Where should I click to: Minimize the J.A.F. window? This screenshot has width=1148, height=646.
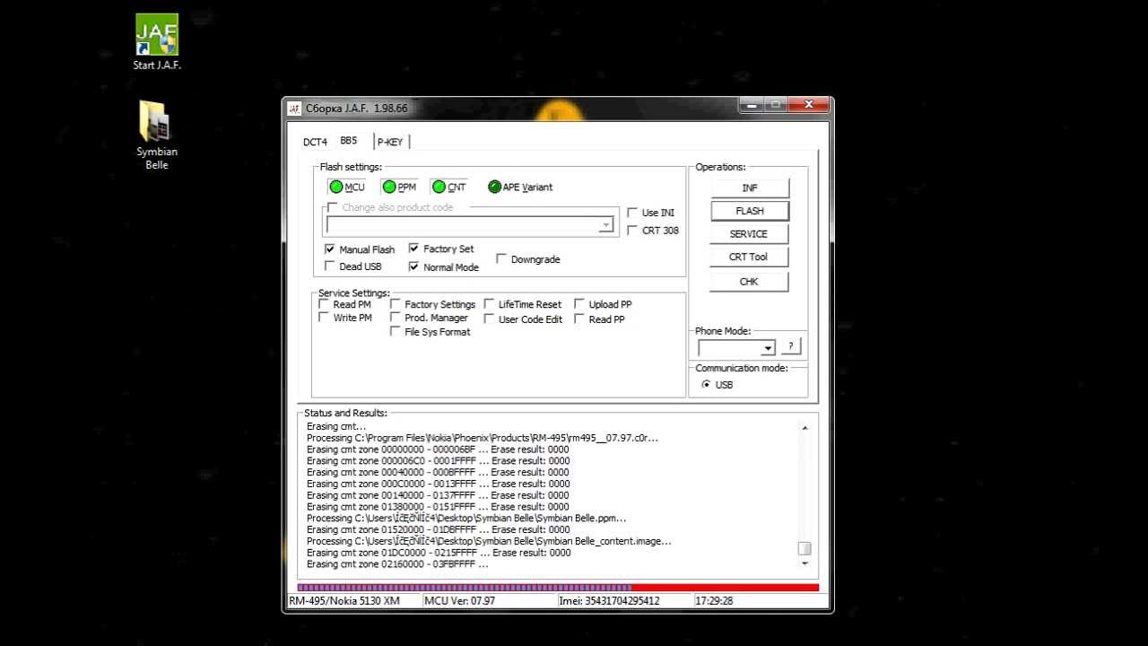752,105
